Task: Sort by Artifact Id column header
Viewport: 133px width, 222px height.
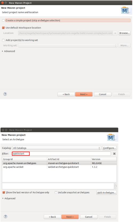Action: coord(69,159)
